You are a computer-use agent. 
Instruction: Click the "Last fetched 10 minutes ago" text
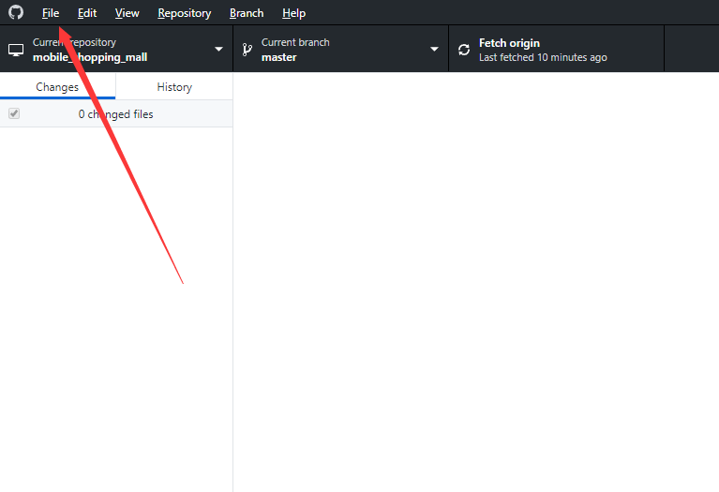(x=543, y=57)
